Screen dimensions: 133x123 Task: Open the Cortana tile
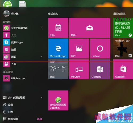pos(100,48)
